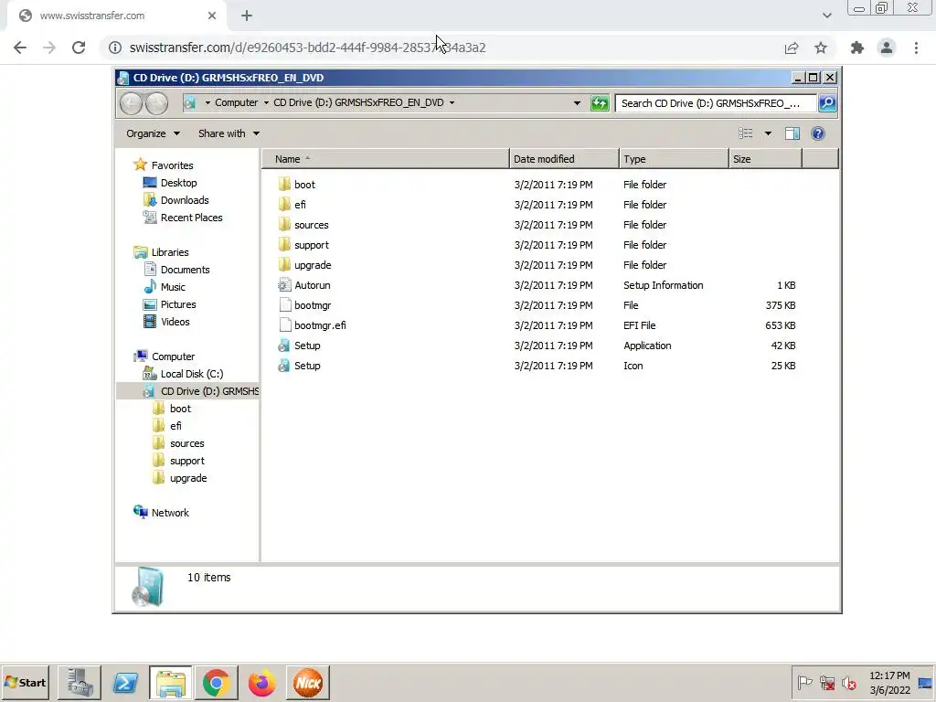Click the Explorer back navigation arrow
This screenshot has height=702, width=936.
(131, 103)
